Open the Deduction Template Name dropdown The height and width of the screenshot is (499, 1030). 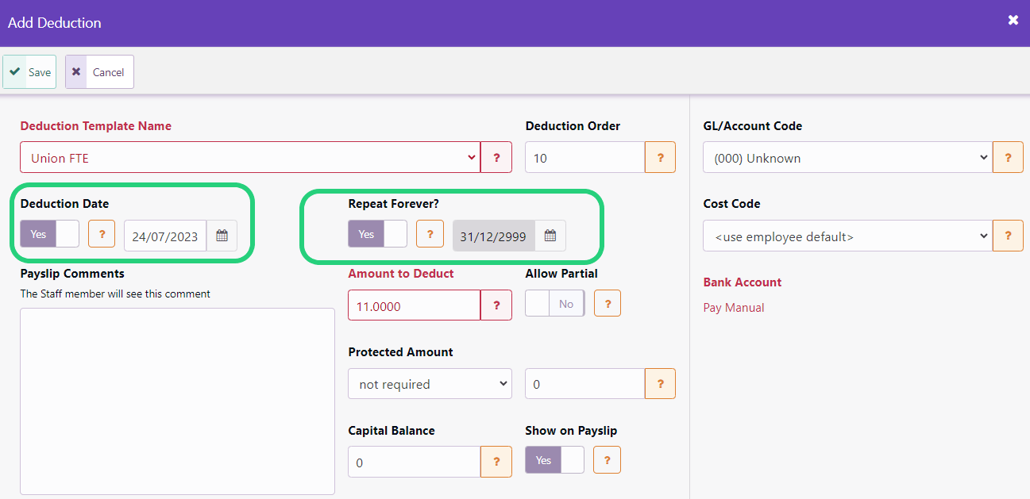pos(250,157)
